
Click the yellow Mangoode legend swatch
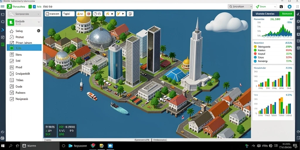point(255,47)
